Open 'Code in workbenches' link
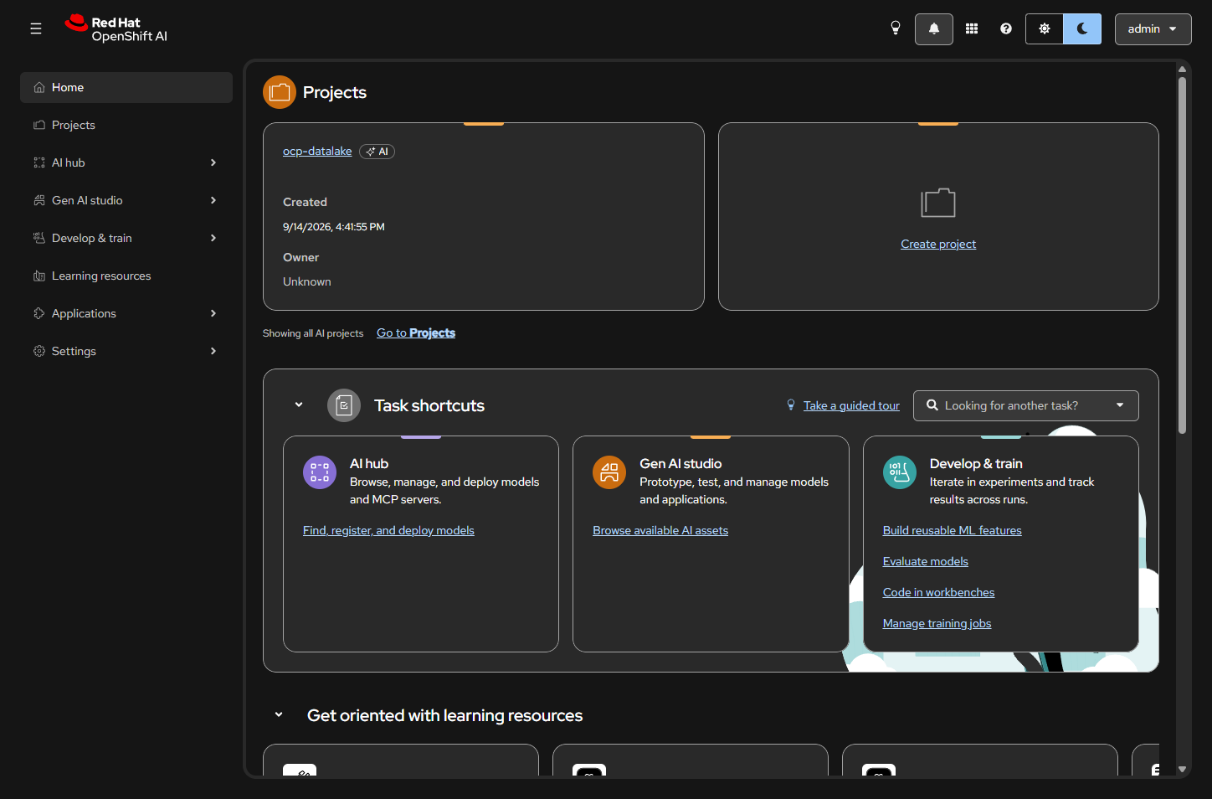 (x=939, y=592)
